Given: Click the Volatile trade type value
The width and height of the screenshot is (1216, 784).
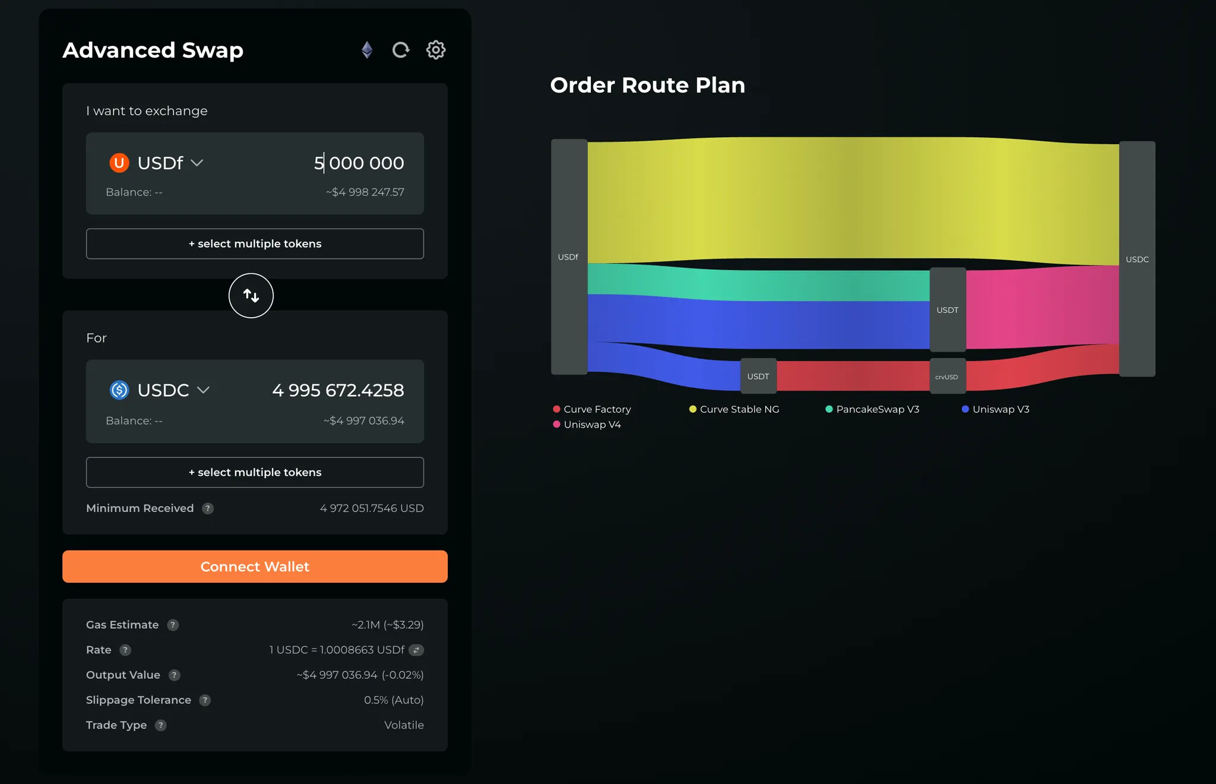Looking at the screenshot, I should pyautogui.click(x=404, y=725).
